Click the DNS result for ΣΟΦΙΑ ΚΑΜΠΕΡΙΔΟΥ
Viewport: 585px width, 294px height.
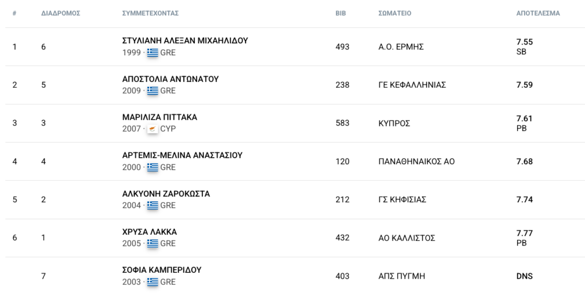524,276
